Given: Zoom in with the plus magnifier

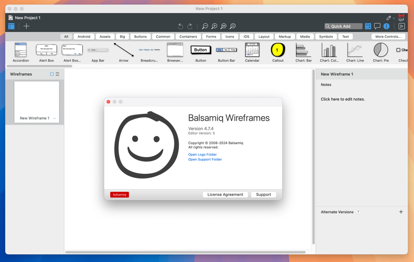Looking at the screenshot, I should (214, 26).
